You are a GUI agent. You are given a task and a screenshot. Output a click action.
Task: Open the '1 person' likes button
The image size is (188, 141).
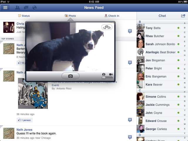pyautogui.click(x=24, y=120)
